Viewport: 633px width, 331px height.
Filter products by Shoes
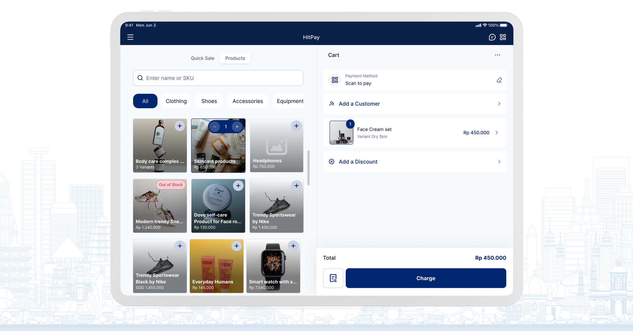[209, 101]
